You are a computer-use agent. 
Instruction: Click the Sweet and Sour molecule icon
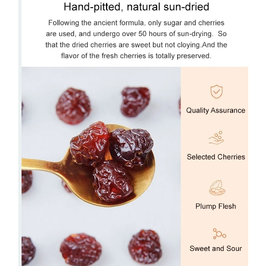pos(219,234)
